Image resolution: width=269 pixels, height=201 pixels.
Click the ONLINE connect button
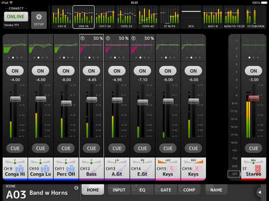click(16, 17)
